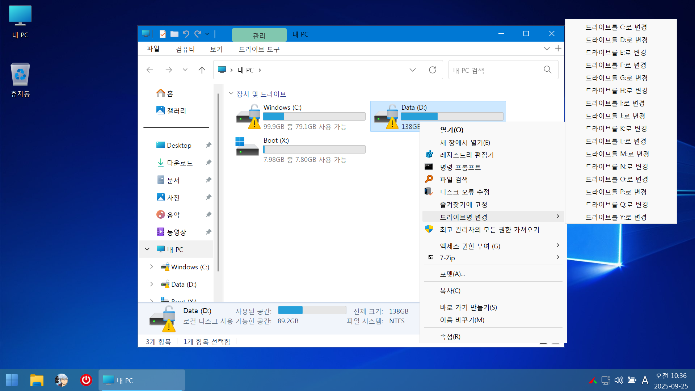Click the up-arrow navigation button
Image resolution: width=695 pixels, height=391 pixels.
(202, 70)
